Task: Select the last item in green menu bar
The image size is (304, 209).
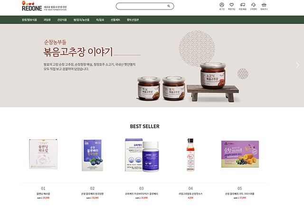Action: pos(133,20)
